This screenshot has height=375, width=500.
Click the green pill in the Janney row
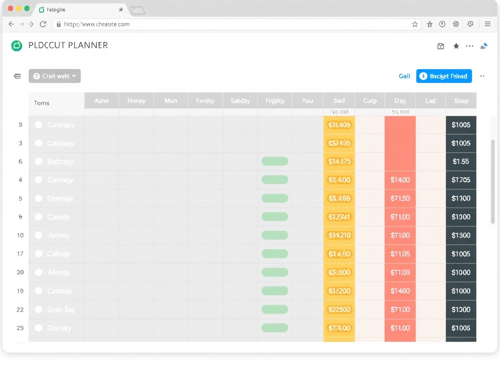pyautogui.click(x=275, y=235)
